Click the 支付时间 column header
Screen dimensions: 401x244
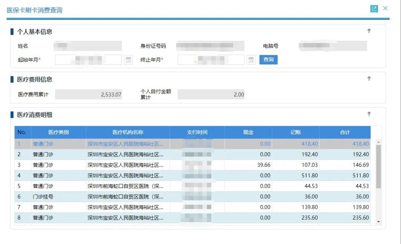[x=197, y=132]
